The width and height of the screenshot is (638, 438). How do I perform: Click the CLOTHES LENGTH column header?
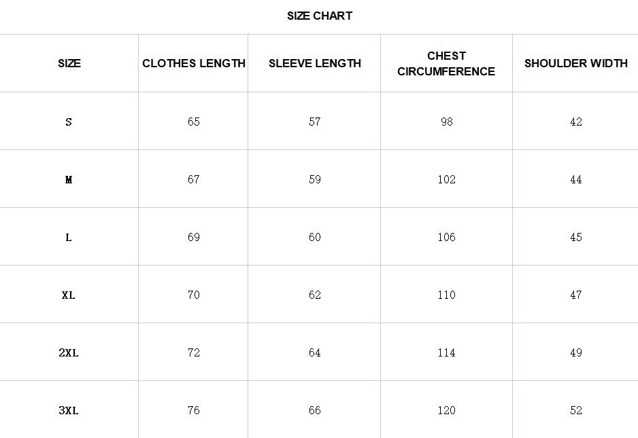(194, 63)
